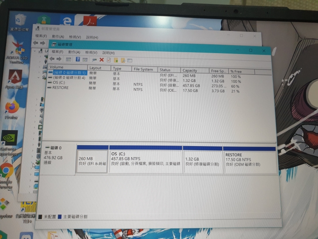Click the toolbar icon left of red X
318x239 pixels.
click(95, 60)
